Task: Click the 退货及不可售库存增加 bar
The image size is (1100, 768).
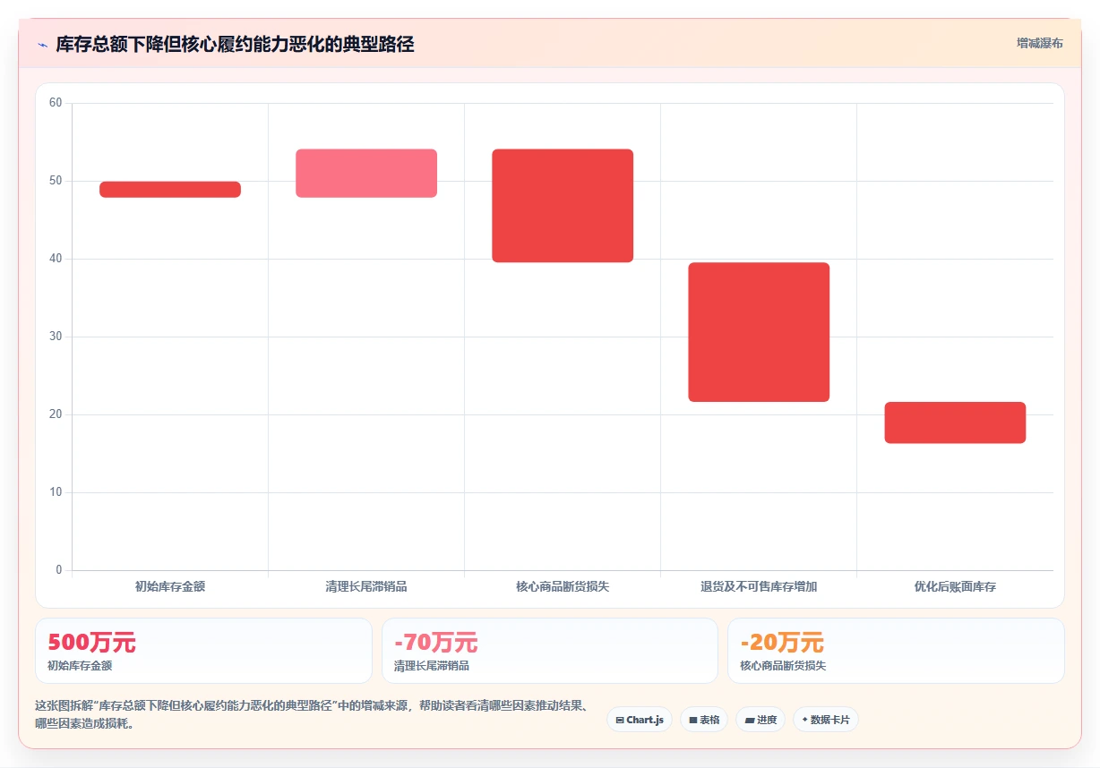Action: pos(759,332)
